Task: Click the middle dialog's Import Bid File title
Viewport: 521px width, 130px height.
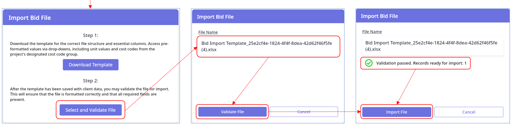Action: [x=215, y=17]
